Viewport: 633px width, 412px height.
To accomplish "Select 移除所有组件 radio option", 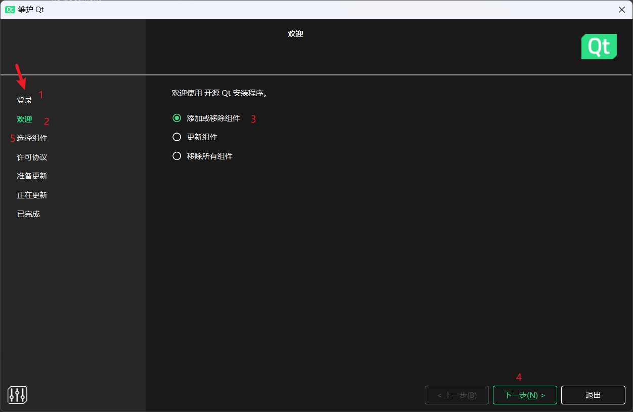I will (x=177, y=156).
